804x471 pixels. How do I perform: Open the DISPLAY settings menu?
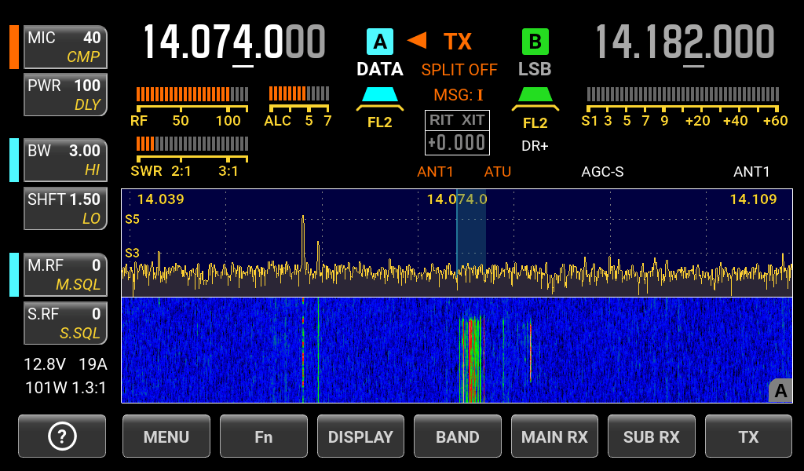(360, 436)
